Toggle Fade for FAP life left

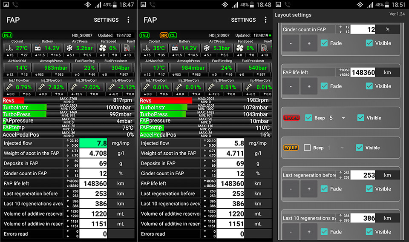click(324, 86)
